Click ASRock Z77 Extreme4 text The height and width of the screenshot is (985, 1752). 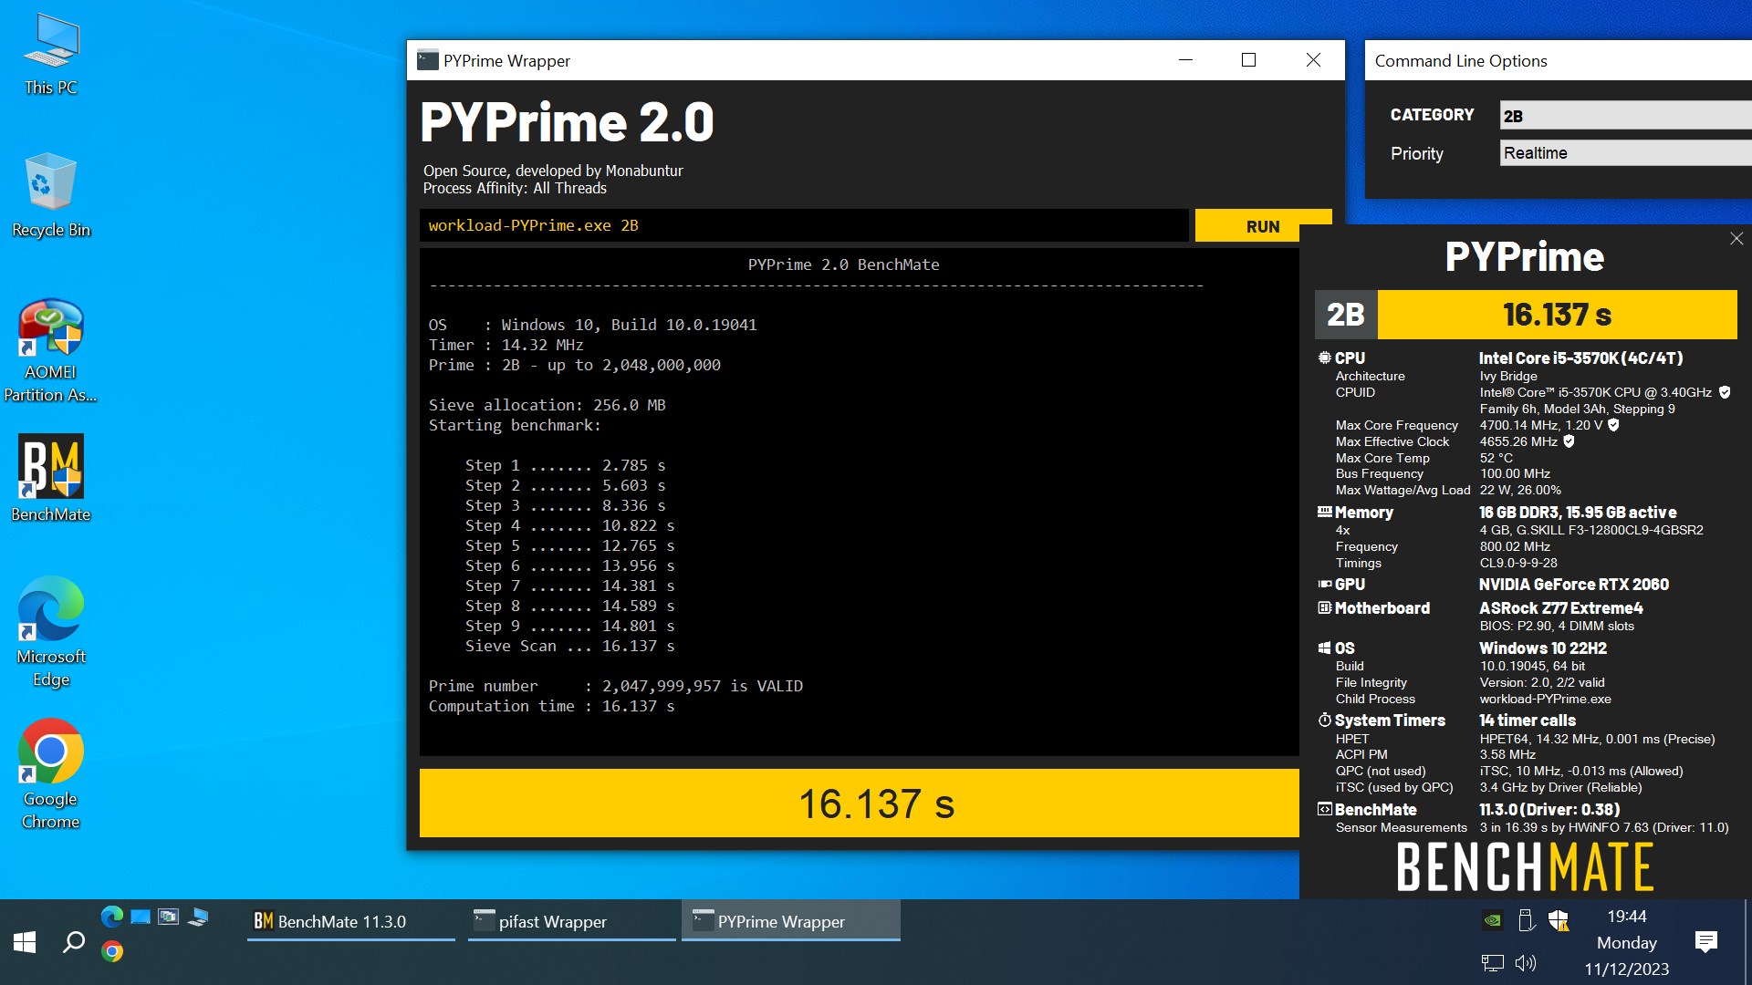(x=1561, y=608)
